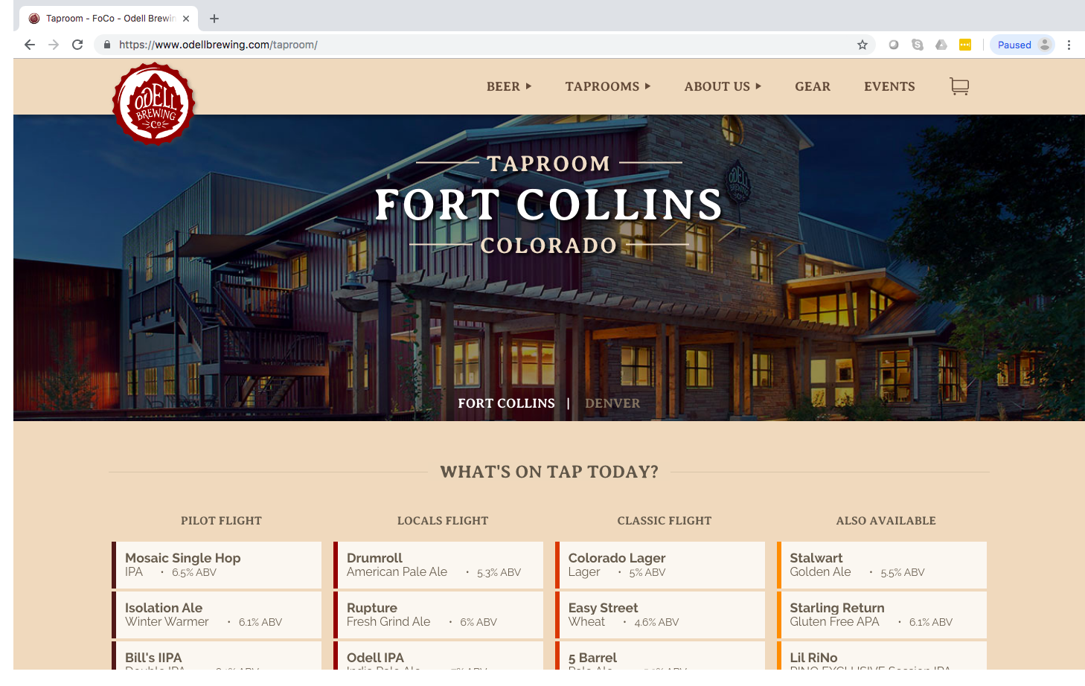Expand the TAPROOMS menu
The width and height of the screenshot is (1085, 686).
click(x=608, y=86)
